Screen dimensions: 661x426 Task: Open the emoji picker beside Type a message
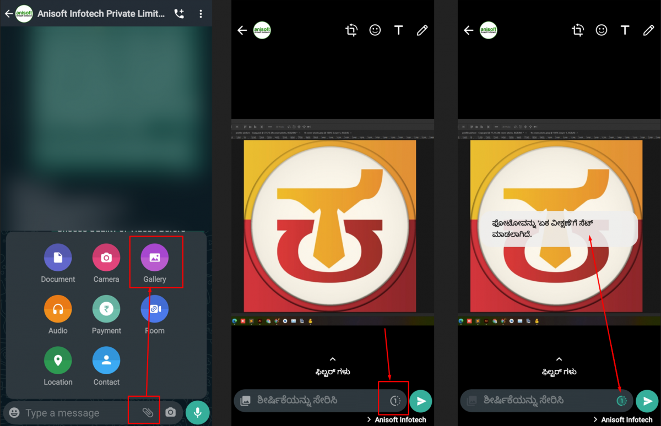[15, 412]
